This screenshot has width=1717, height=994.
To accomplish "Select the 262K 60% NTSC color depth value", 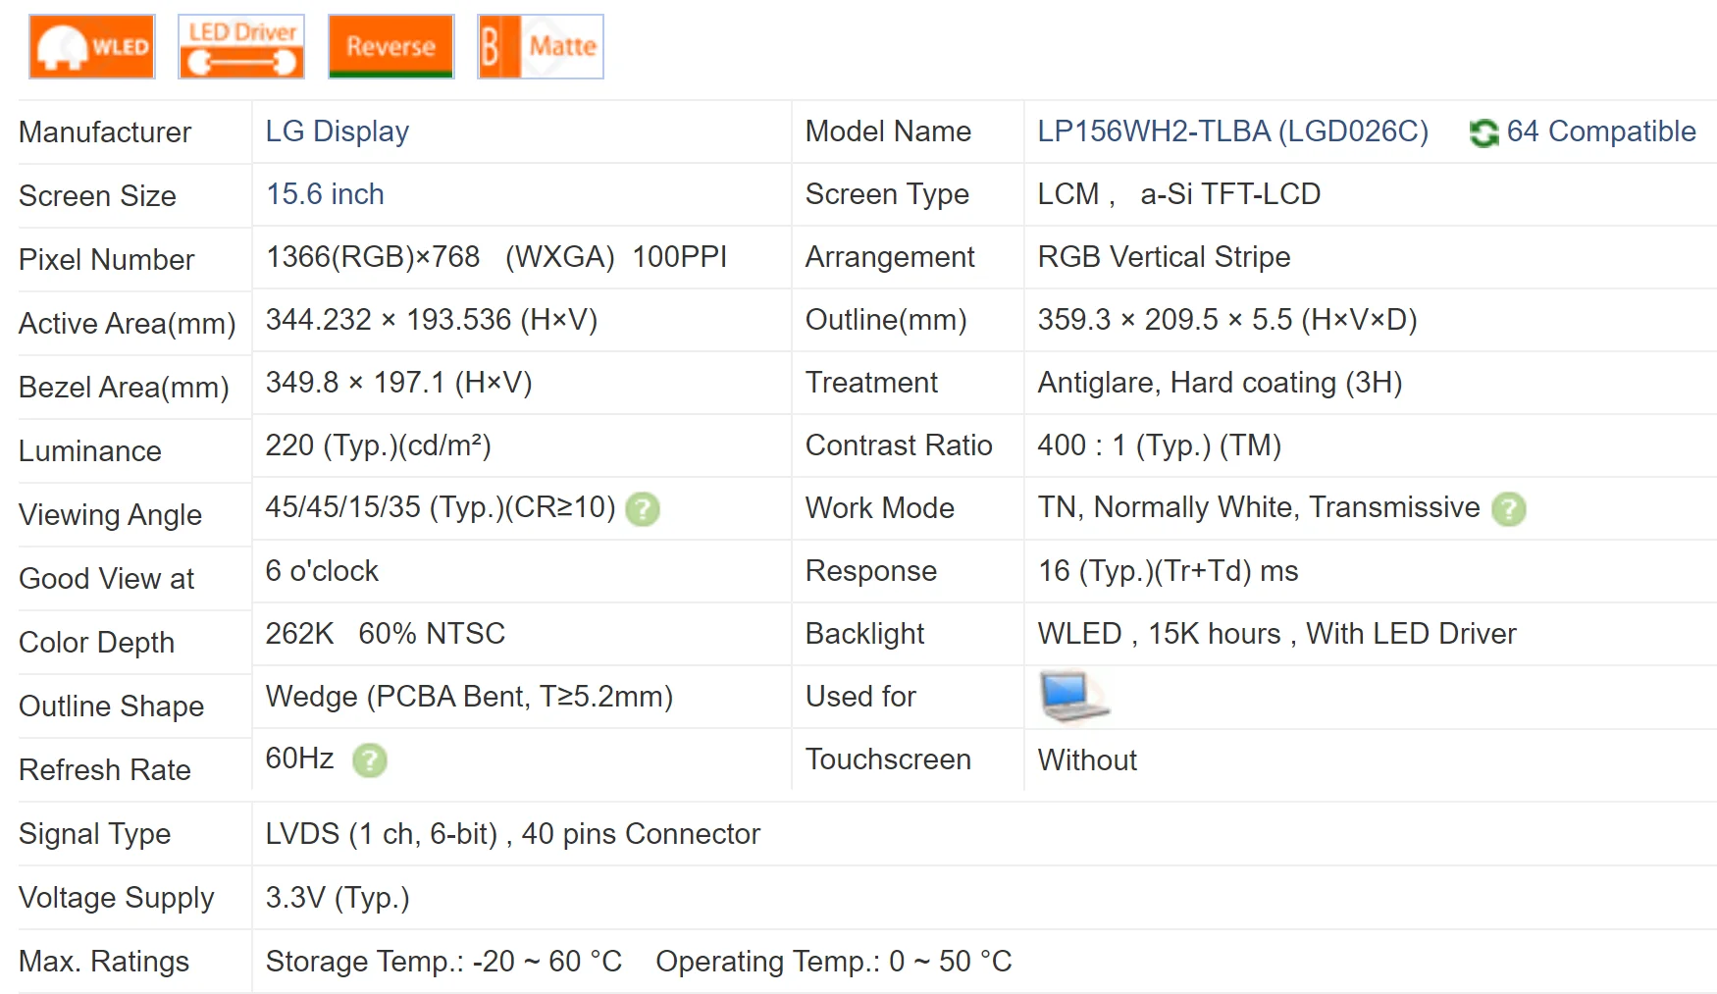I will pyautogui.click(x=385, y=633).
